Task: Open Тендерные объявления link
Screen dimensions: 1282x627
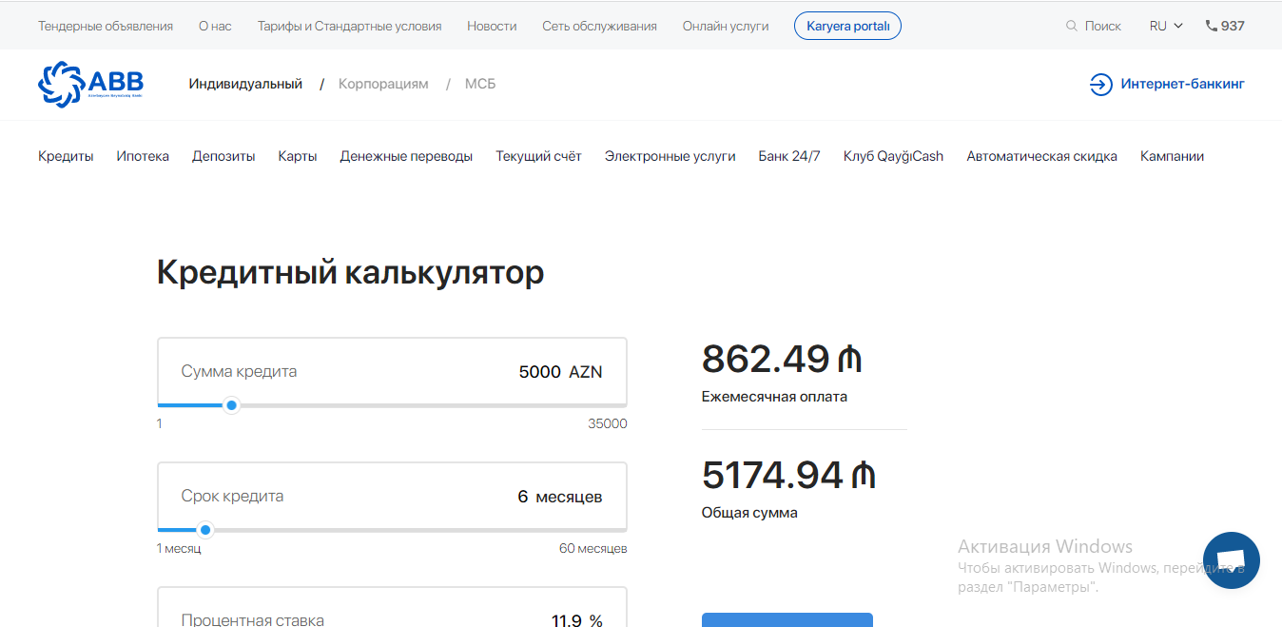Action: (106, 26)
